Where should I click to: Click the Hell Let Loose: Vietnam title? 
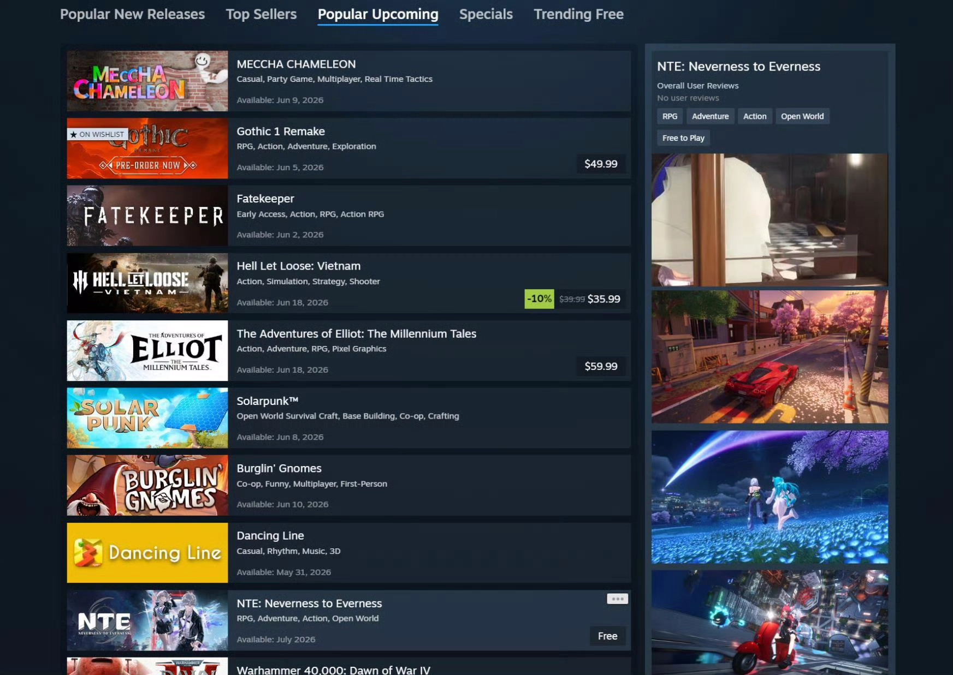pyautogui.click(x=299, y=266)
